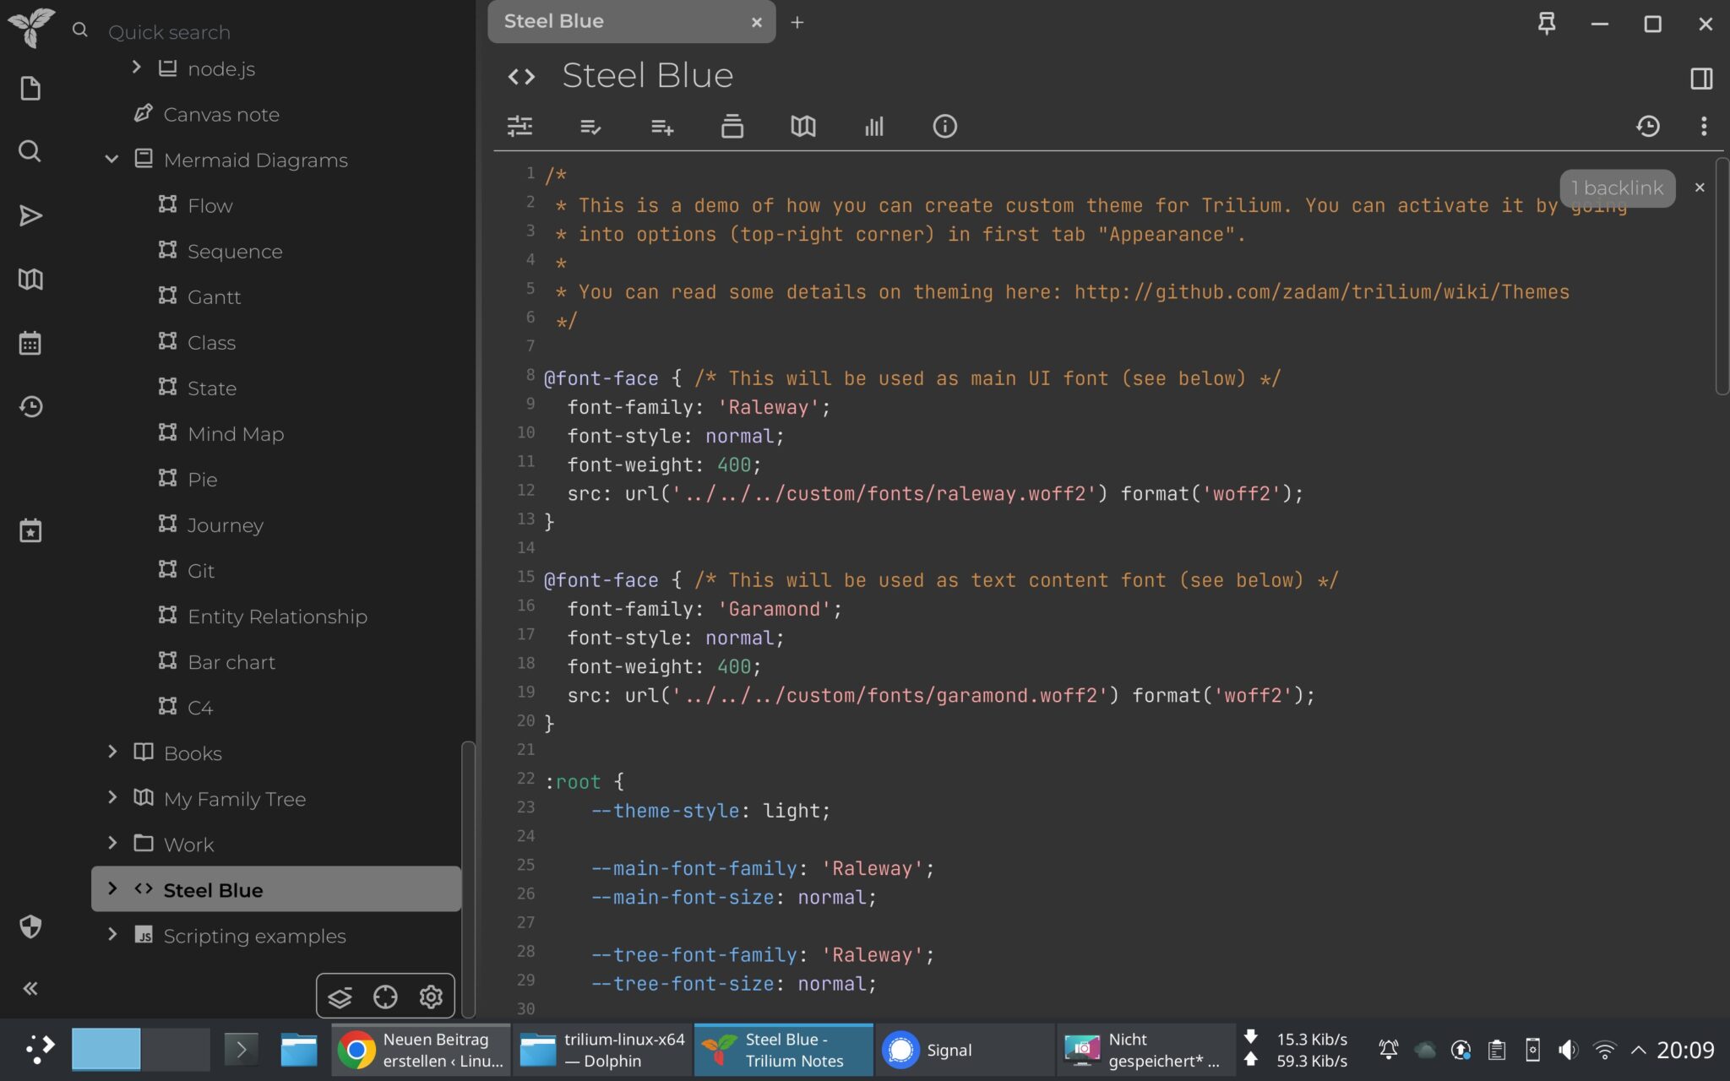Collapse the Mermaid Diagrams folder
The height and width of the screenshot is (1081, 1730).
(112, 159)
